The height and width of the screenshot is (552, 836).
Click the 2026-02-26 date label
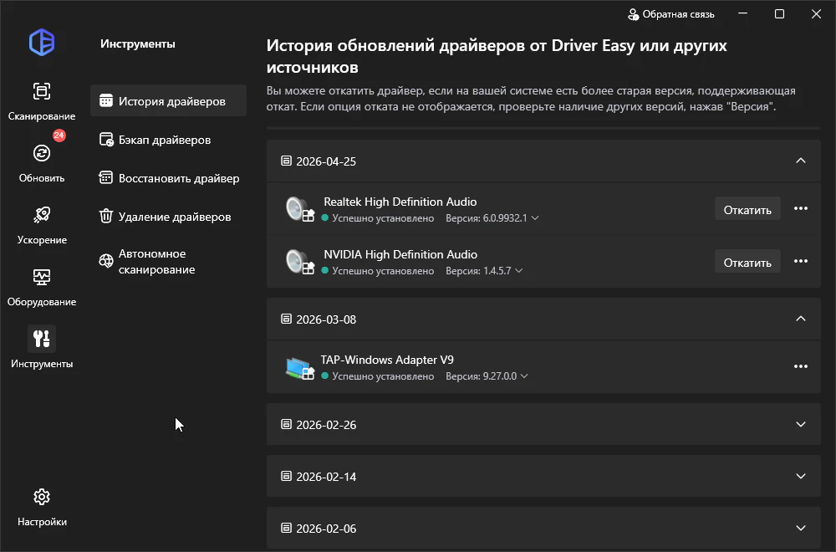click(326, 425)
